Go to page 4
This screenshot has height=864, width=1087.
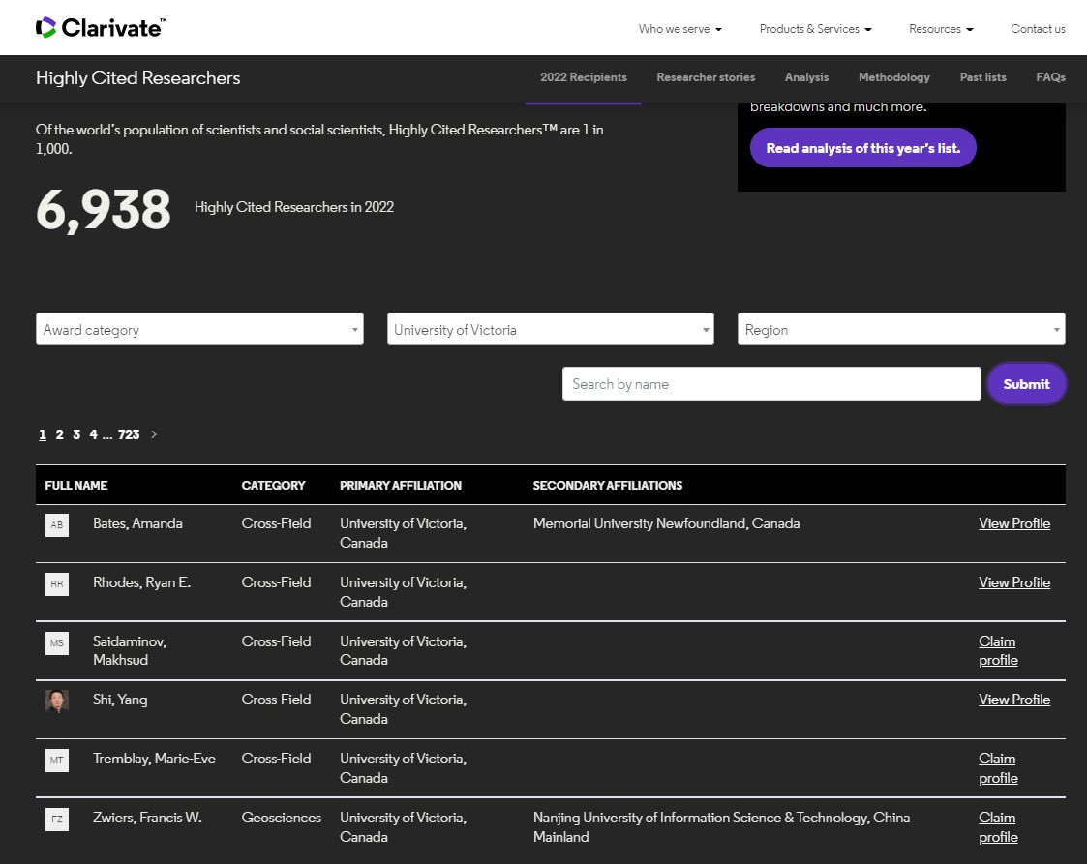94,434
